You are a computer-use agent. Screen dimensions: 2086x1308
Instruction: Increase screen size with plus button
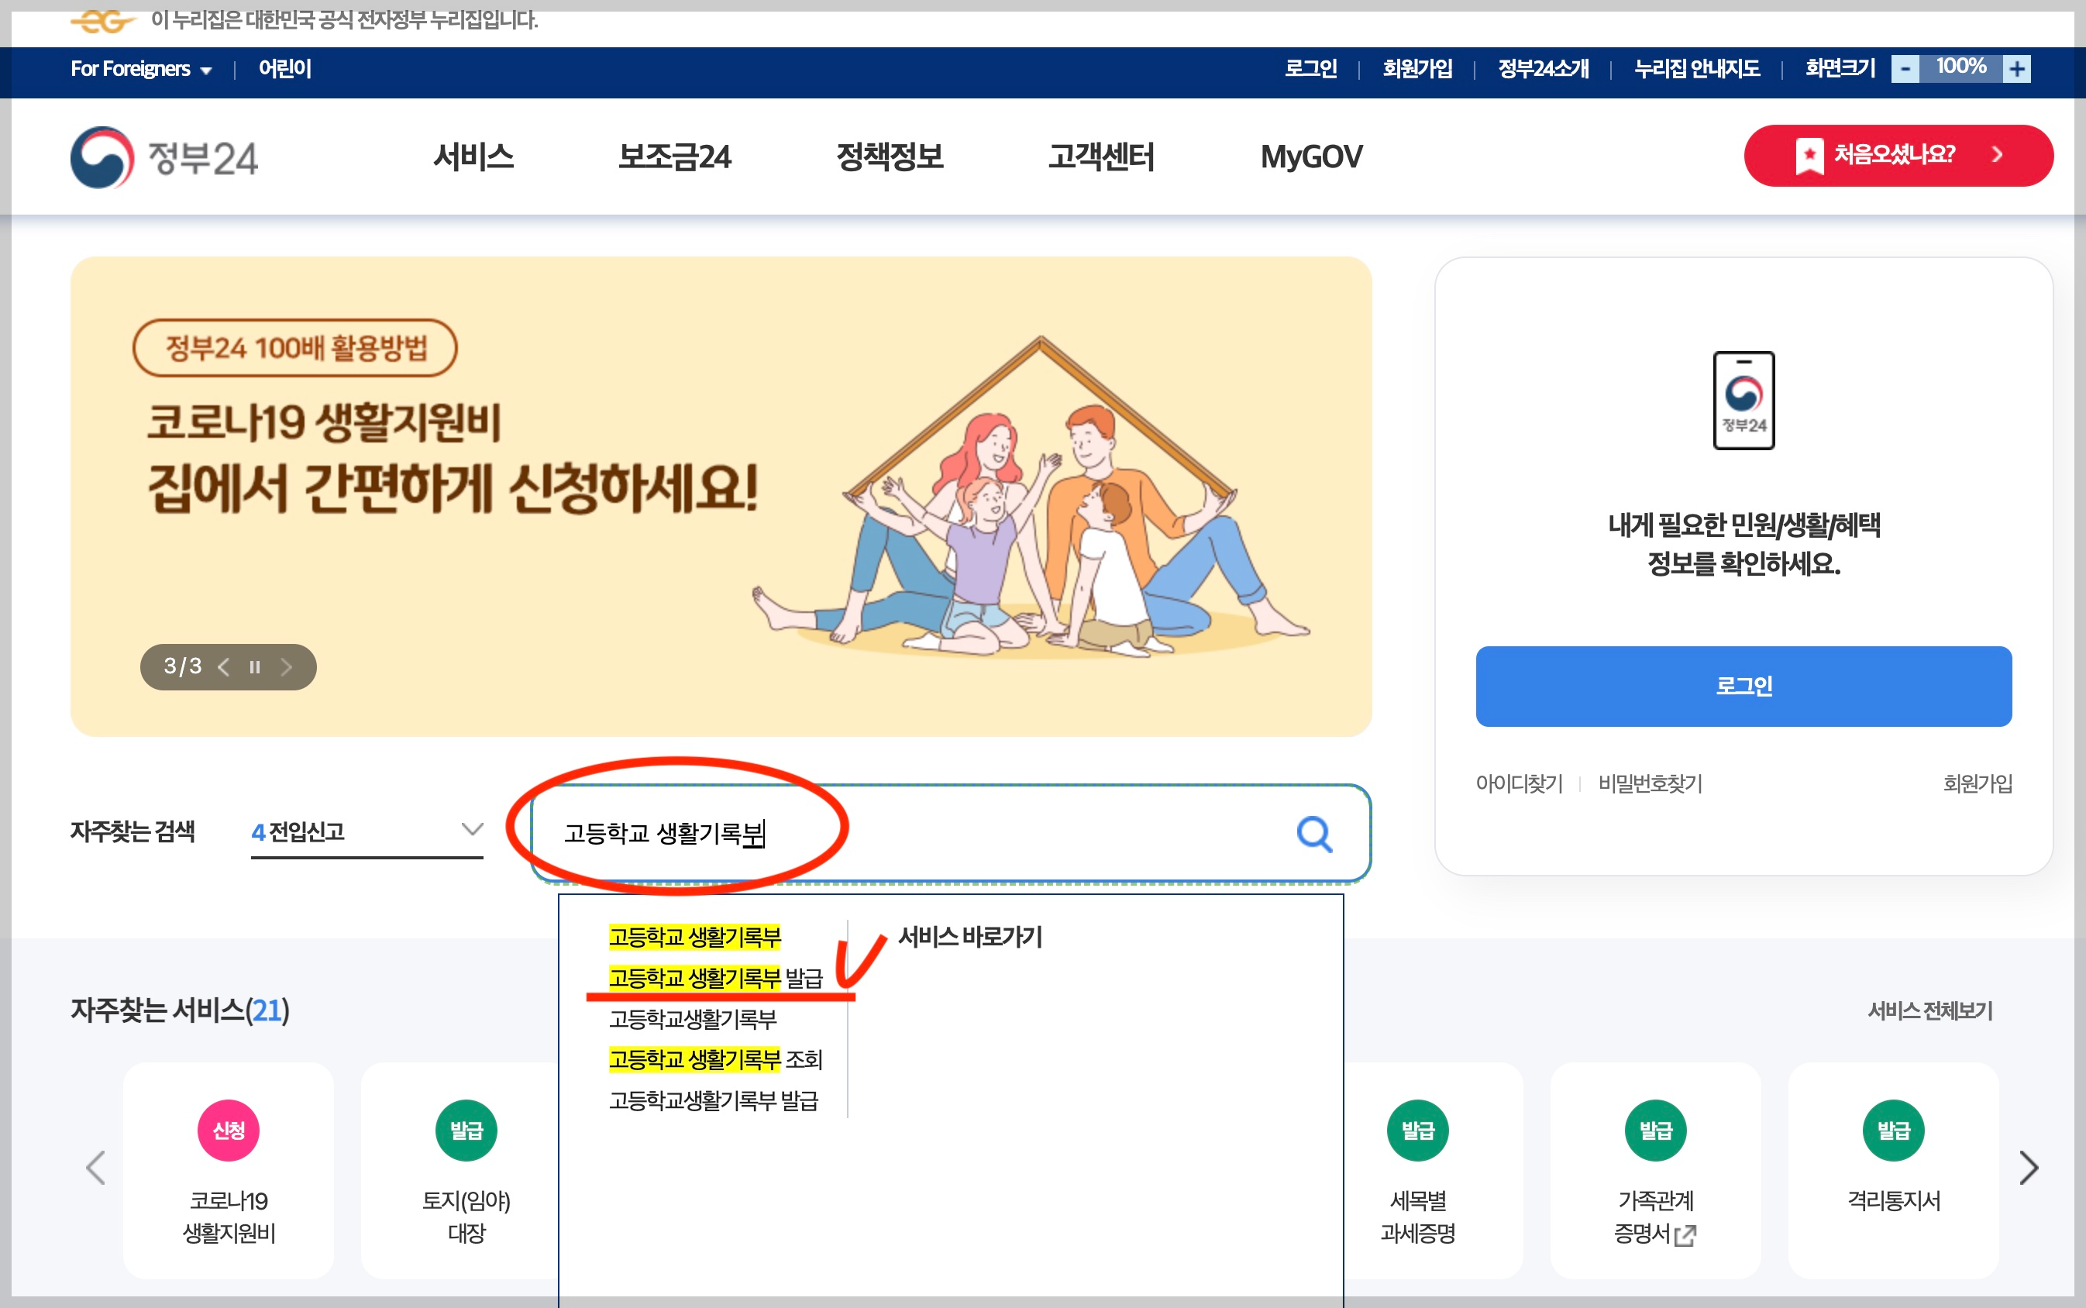[2017, 69]
